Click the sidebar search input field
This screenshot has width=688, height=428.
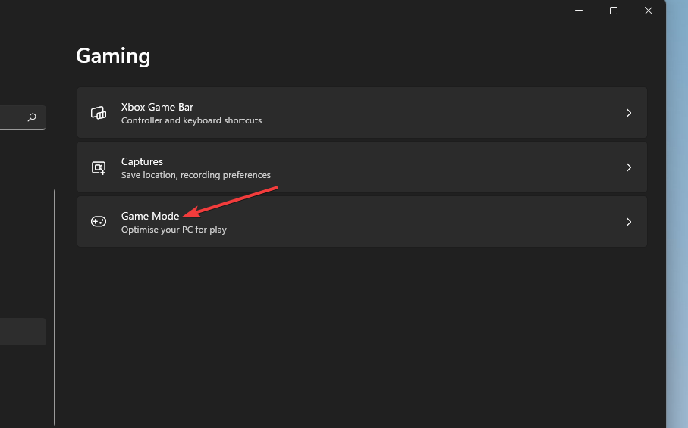[23, 117]
